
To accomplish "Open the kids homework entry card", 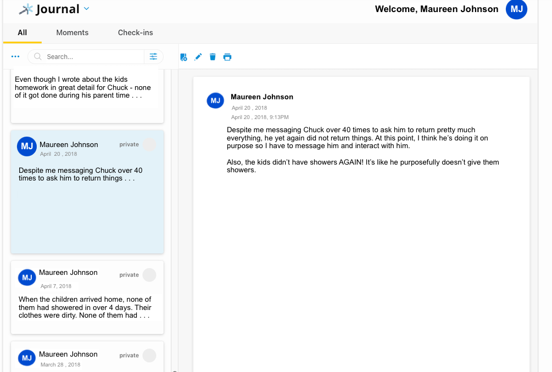I will [x=87, y=95].
